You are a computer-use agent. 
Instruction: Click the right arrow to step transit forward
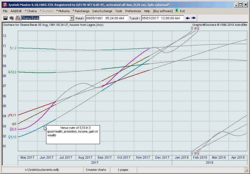click(x=194, y=18)
